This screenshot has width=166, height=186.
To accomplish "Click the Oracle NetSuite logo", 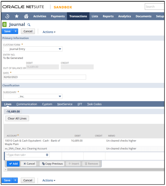I will tap(23, 7).
